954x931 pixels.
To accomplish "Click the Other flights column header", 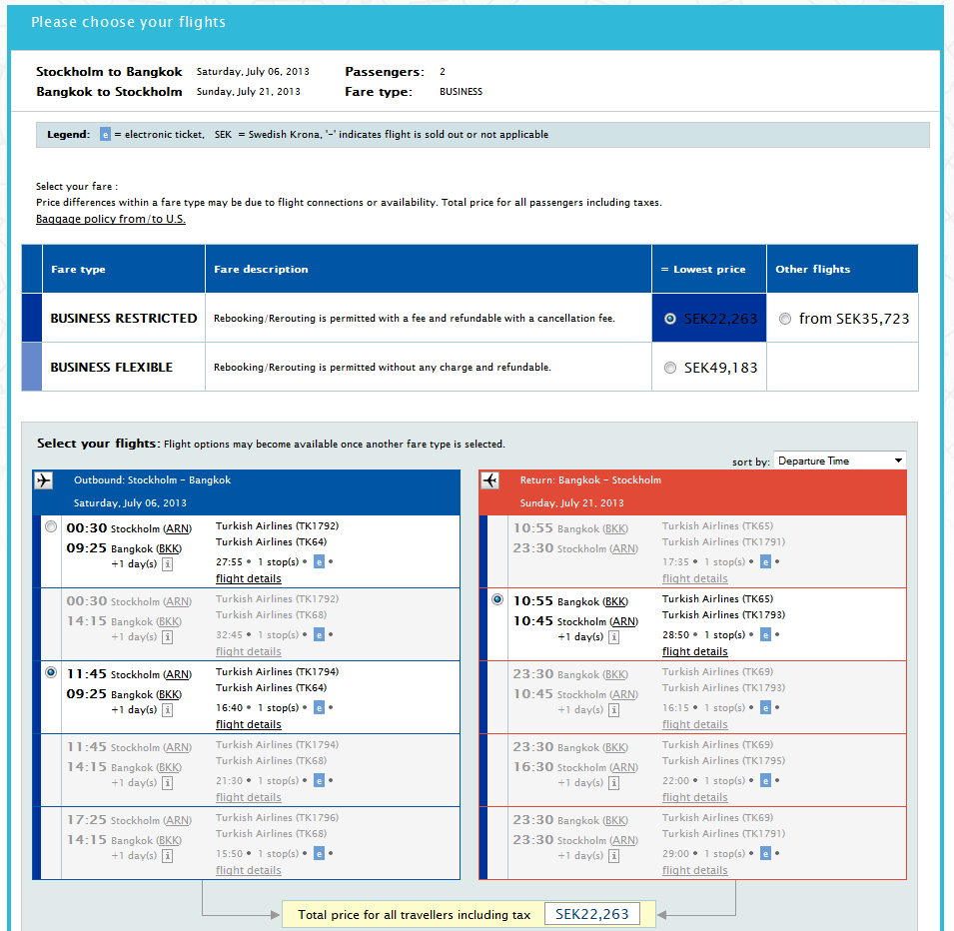I will click(x=813, y=269).
